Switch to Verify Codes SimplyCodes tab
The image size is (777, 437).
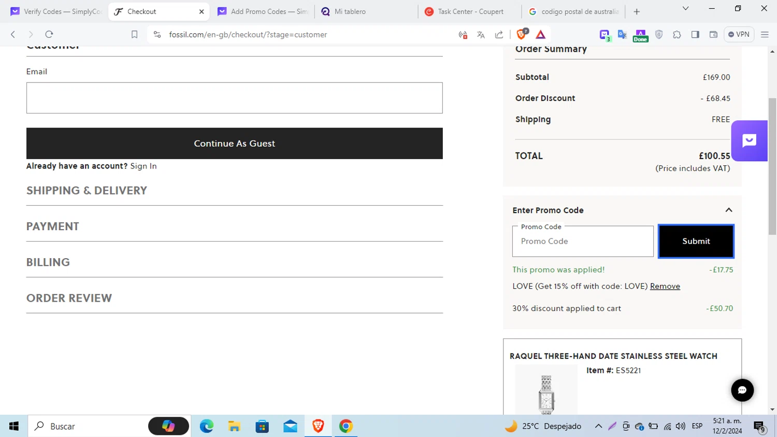[x=55, y=11]
